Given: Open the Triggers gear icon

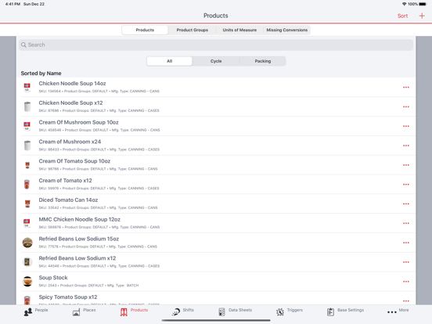Looking at the screenshot, I should [x=280, y=312].
